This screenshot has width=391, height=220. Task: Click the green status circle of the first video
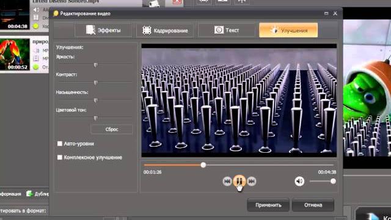[36, 26]
